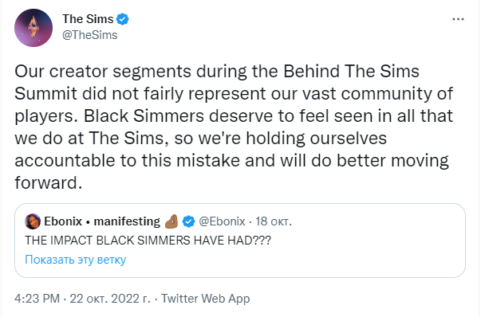
Task: Select quoted text THE IMPACT BLACK SIMMERS HAVE HAD???
Action: pos(148,241)
